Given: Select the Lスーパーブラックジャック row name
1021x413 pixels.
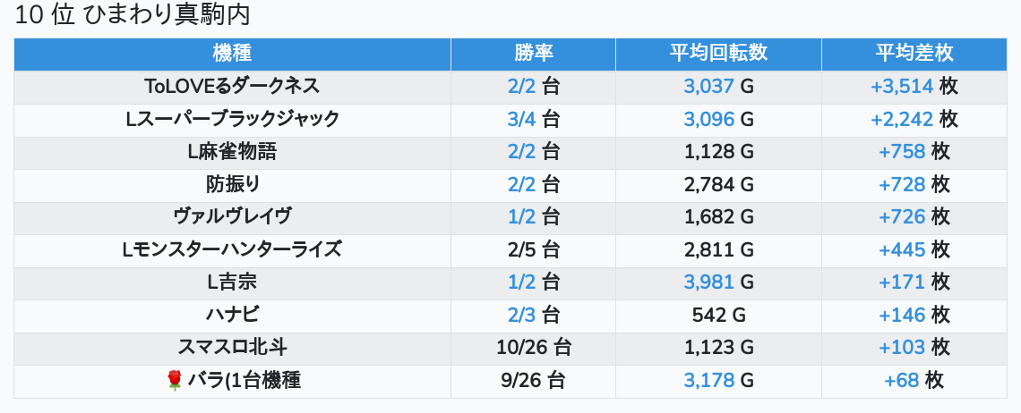Looking at the screenshot, I should tap(232, 119).
